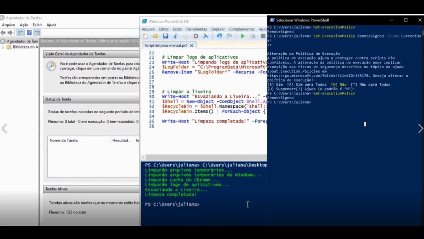Click console output 'Limpeza completada!'
This screenshot has height=239, width=424.
click(x=171, y=195)
